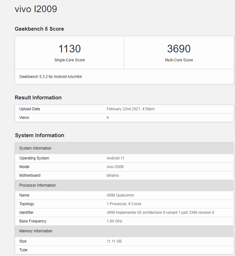Viewport: 235px width, 256px height.
Task: Click the Views count value 6
Action: (x=108, y=118)
